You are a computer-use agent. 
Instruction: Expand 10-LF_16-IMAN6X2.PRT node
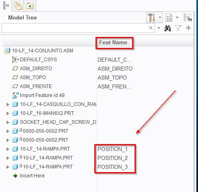(8, 113)
